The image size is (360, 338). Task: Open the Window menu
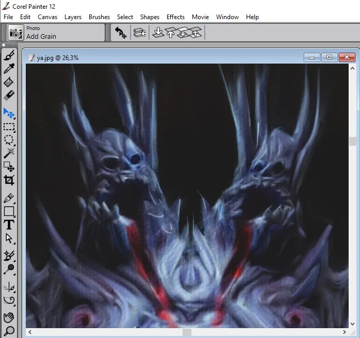click(227, 17)
